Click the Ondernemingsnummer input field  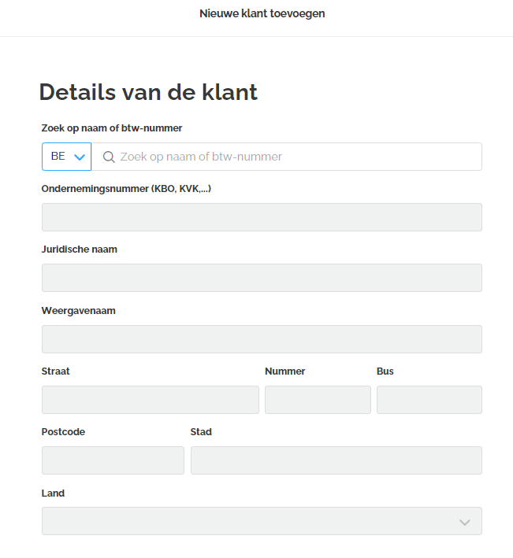pos(262,217)
